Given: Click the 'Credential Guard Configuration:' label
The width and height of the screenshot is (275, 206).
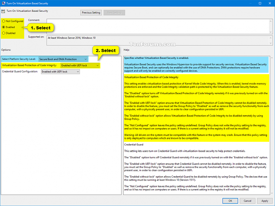Looking at the screenshot, I should (x=20, y=72).
